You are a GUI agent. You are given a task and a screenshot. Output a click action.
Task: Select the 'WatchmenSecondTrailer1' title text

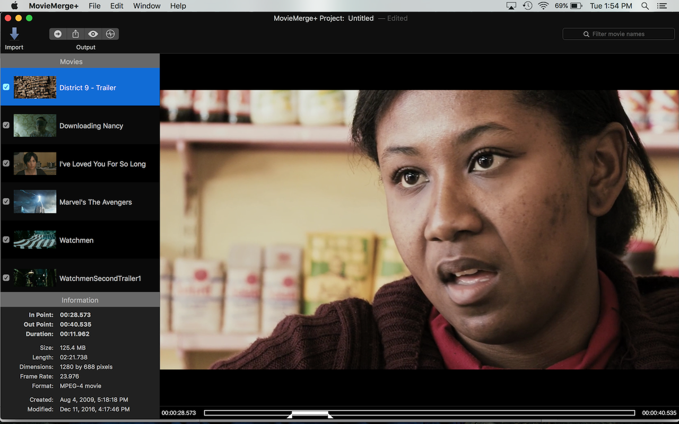point(100,279)
